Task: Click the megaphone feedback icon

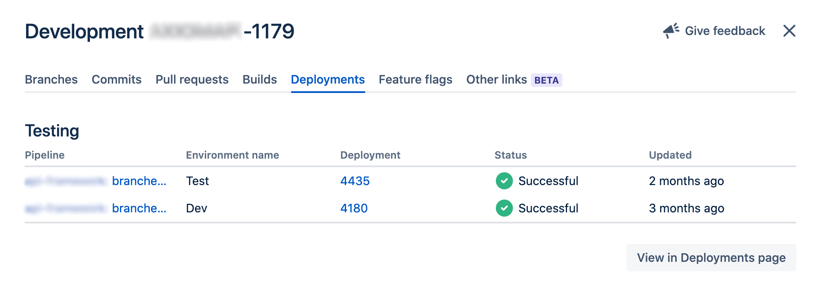Action: pyautogui.click(x=671, y=31)
